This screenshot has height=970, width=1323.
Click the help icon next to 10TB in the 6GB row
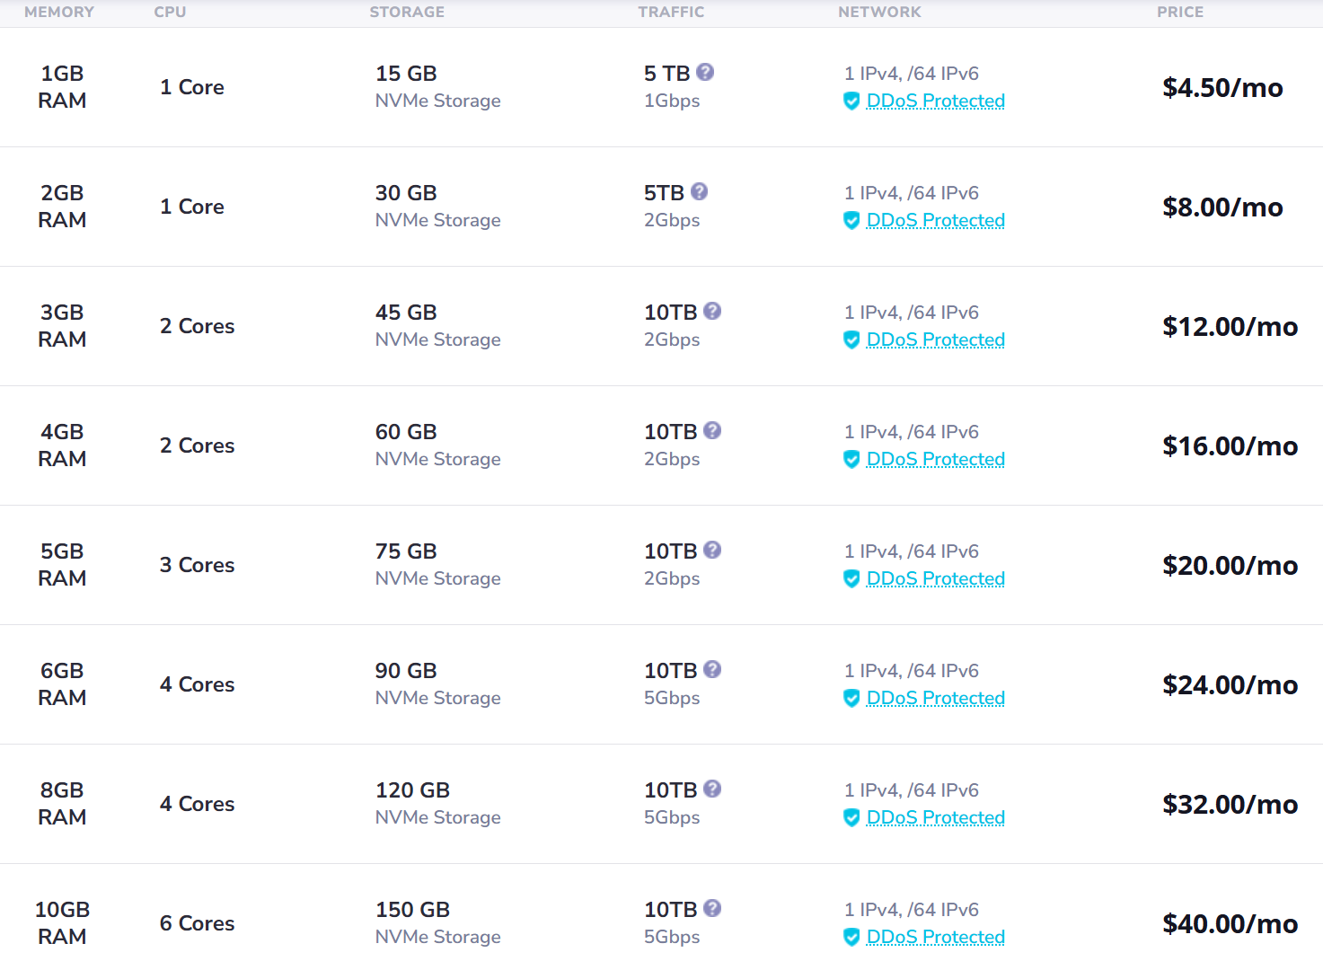tap(712, 669)
